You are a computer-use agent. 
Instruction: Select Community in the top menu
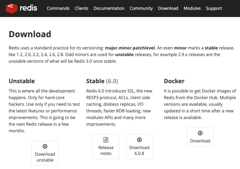pyautogui.click(x=141, y=8)
